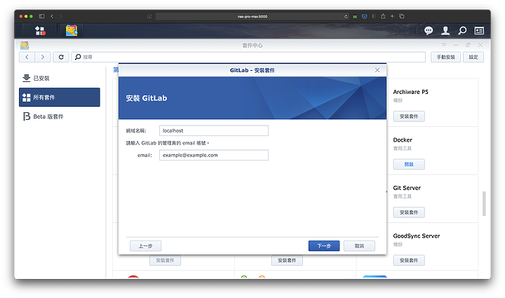Open help question mark in 套件中心 window
The height and width of the screenshot is (298, 505).
444,45
